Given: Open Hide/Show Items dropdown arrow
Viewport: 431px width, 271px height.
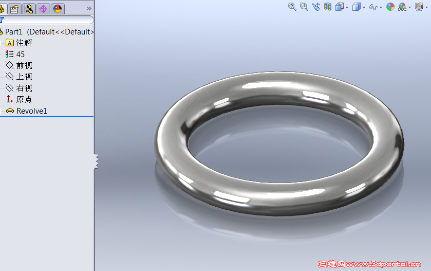Looking at the screenshot, I should click(381, 7).
